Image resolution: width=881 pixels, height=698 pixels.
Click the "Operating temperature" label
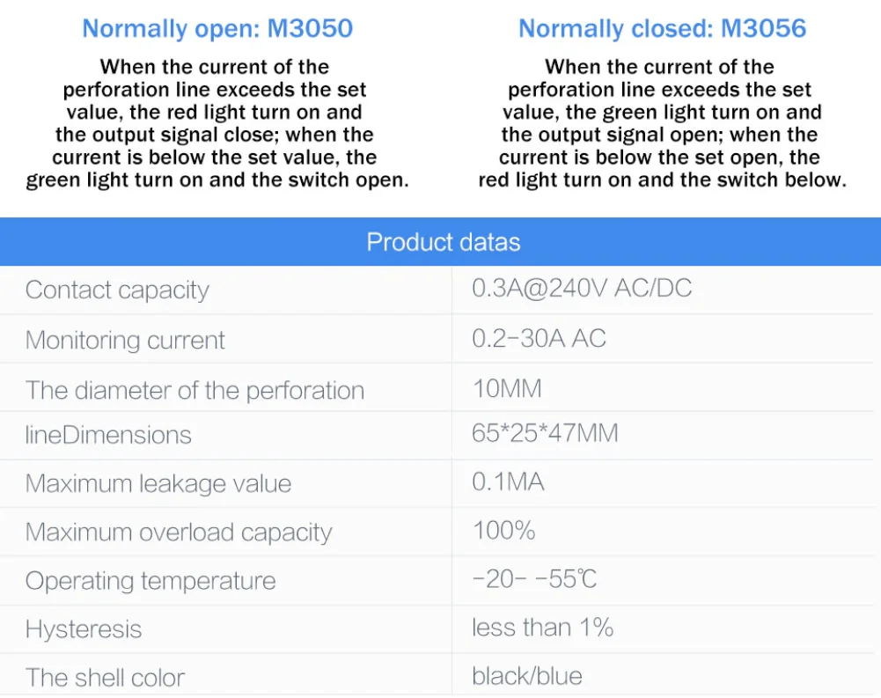(151, 581)
